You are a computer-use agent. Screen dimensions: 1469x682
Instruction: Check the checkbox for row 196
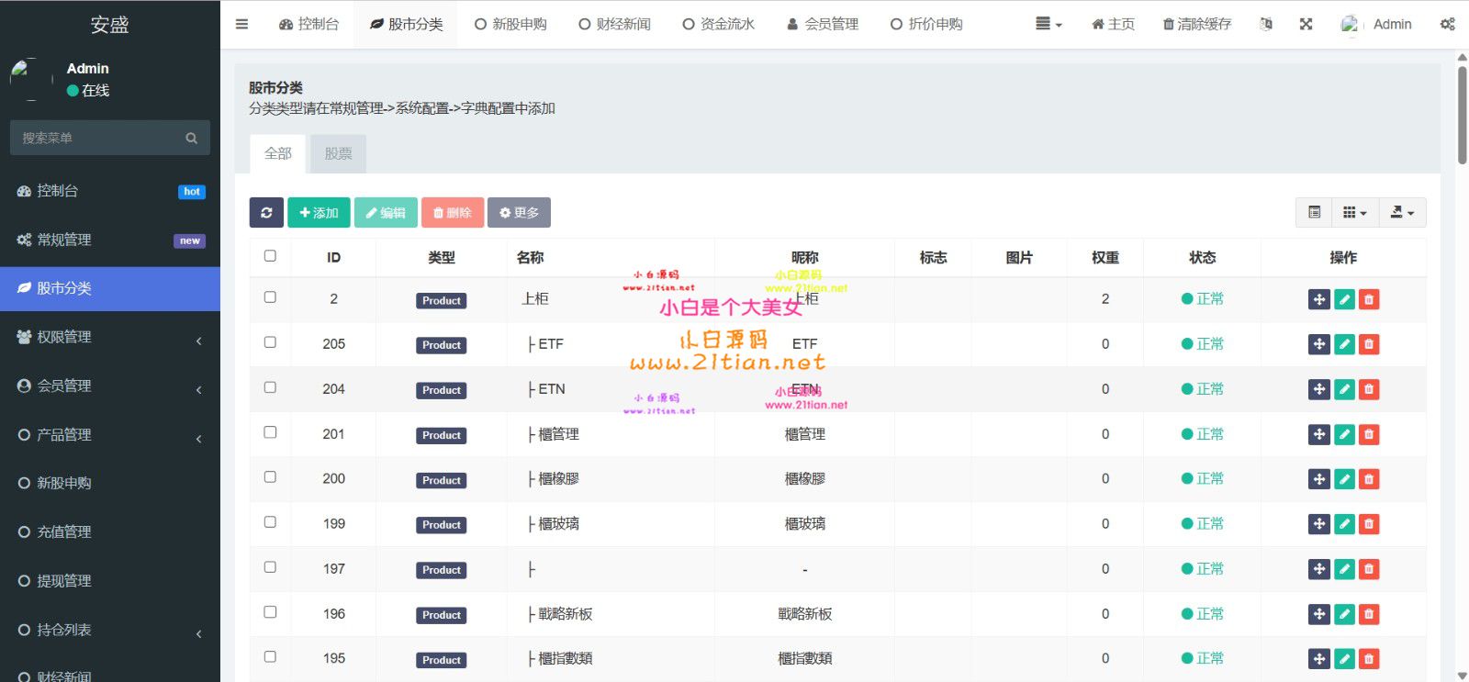(270, 612)
